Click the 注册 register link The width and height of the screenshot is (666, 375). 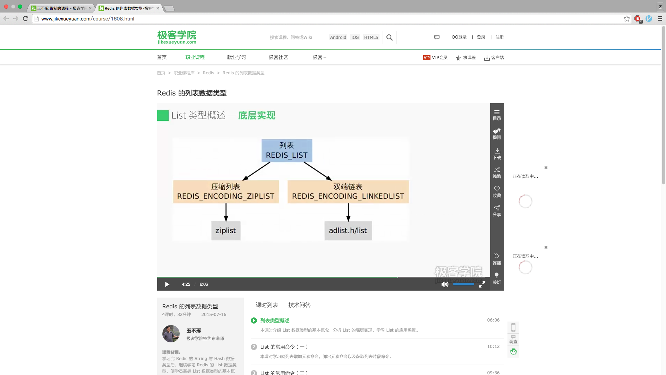(x=499, y=37)
